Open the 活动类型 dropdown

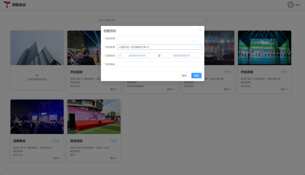coord(159,47)
